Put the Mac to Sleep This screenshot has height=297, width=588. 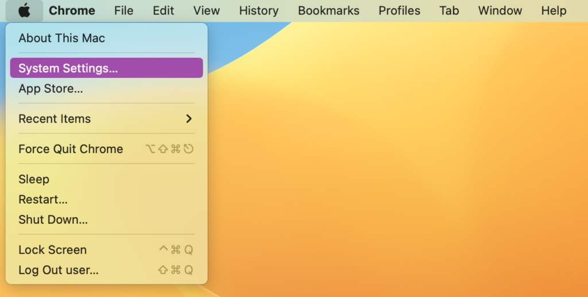point(34,179)
